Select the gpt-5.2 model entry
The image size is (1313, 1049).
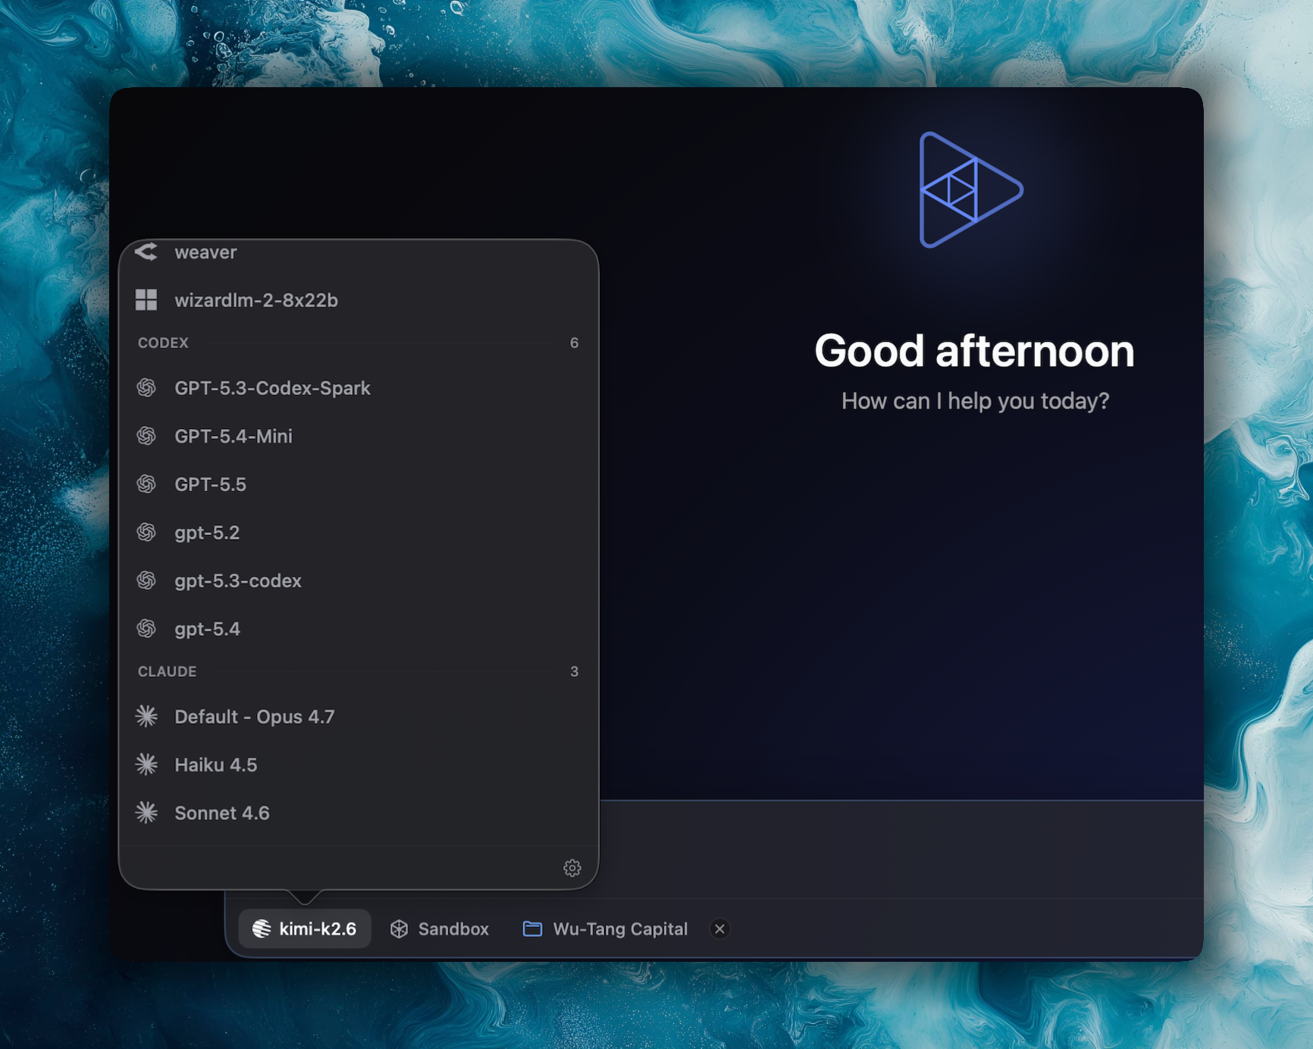coord(359,533)
